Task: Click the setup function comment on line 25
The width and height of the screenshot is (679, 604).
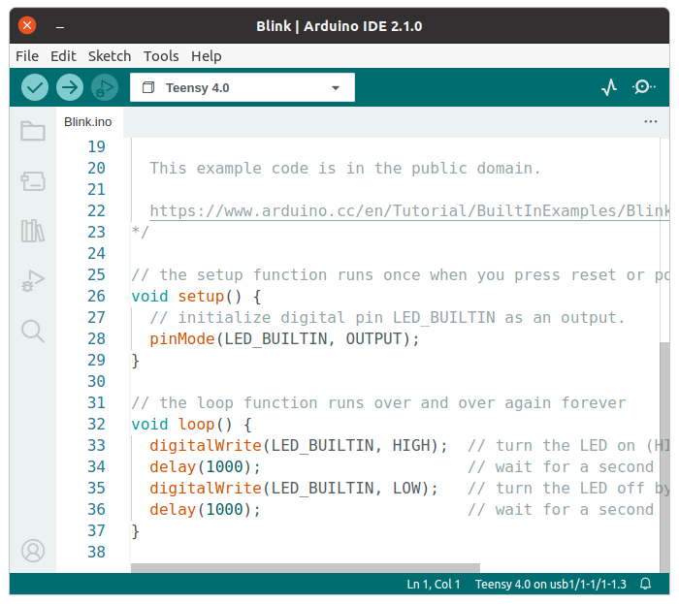Action: click(x=400, y=275)
